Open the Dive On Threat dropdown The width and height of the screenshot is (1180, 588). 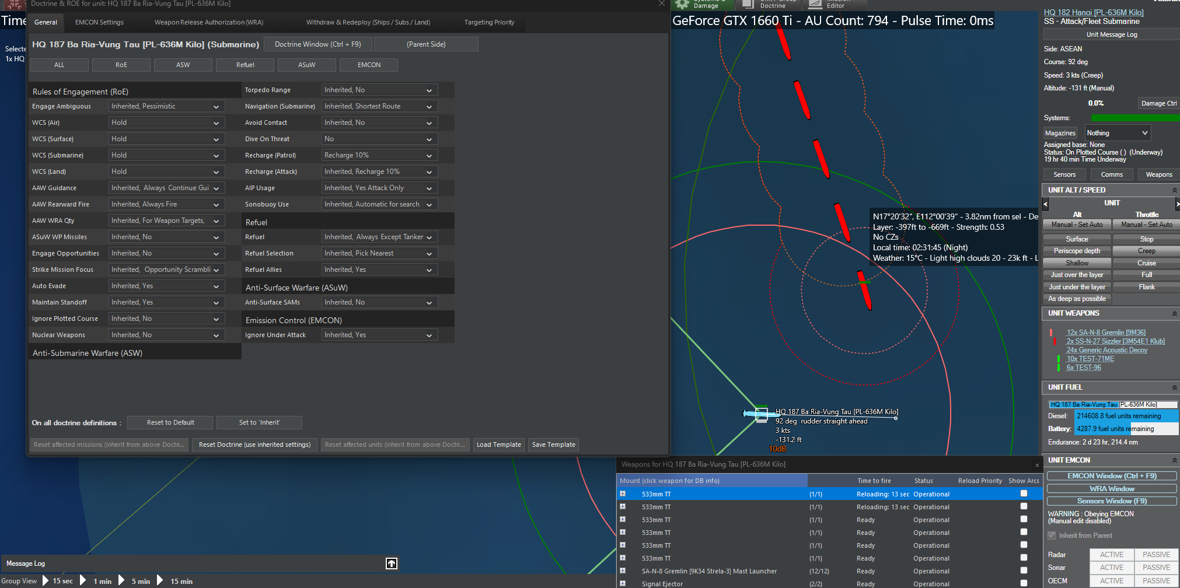379,139
